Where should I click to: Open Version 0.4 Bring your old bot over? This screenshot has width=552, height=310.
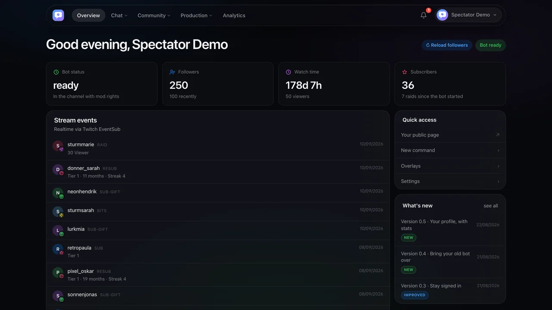[x=450, y=262]
